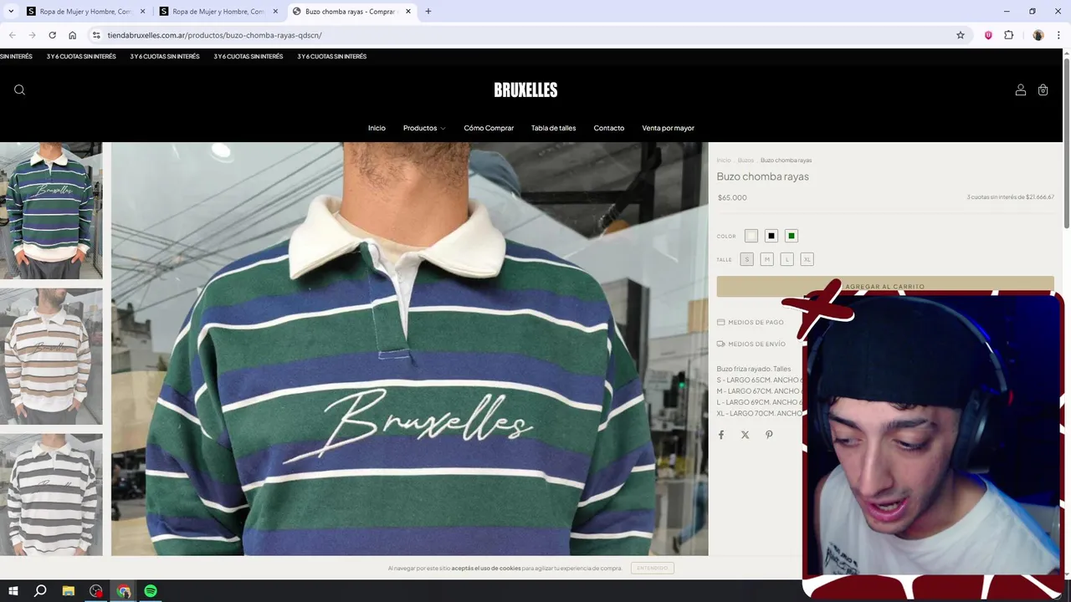
Task: View green-blue striped sweater thumbnail
Action: [x=51, y=211]
